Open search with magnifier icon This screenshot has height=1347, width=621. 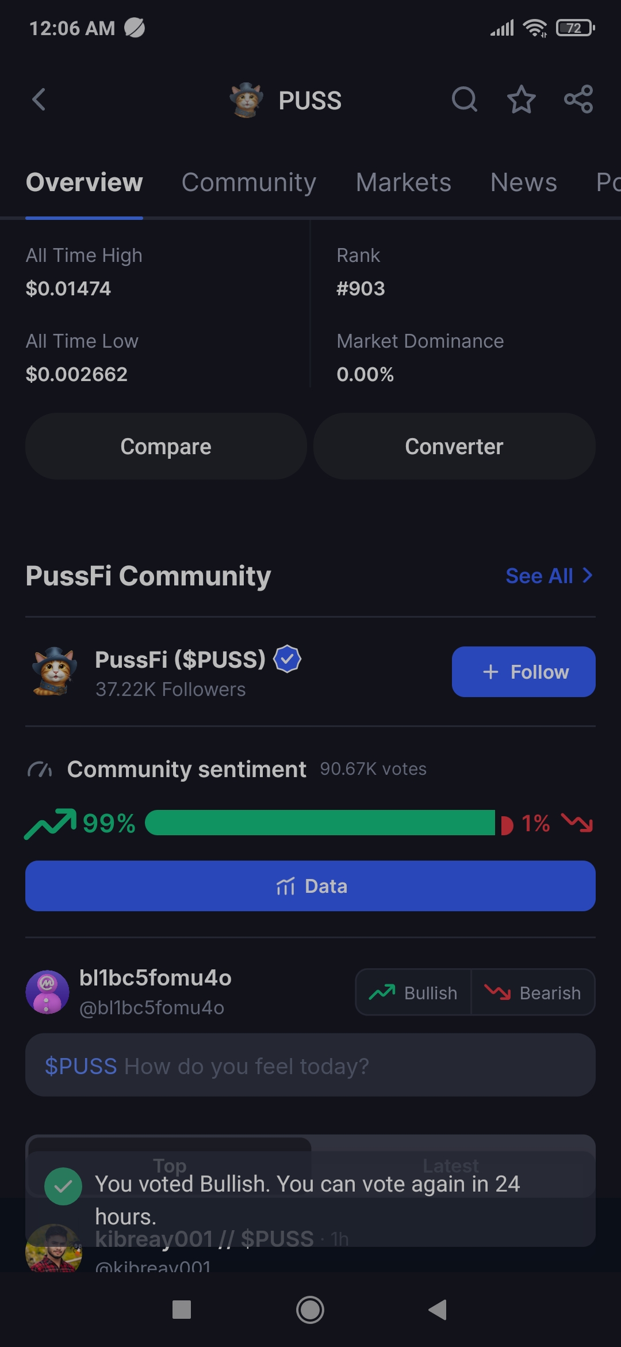464,100
